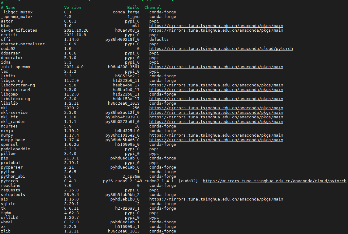The width and height of the screenshot is (348, 234).
Task: Click the Channel column header text
Action: (x=153, y=7)
